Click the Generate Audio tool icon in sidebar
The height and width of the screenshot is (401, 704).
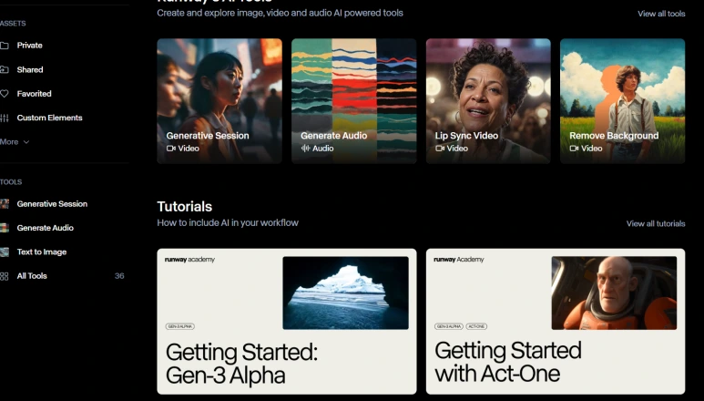pos(5,228)
